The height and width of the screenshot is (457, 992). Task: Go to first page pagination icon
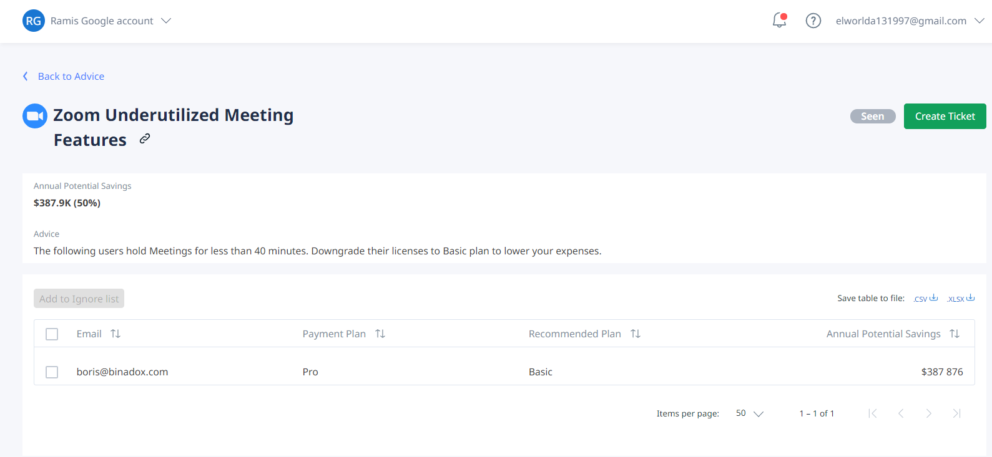(873, 413)
